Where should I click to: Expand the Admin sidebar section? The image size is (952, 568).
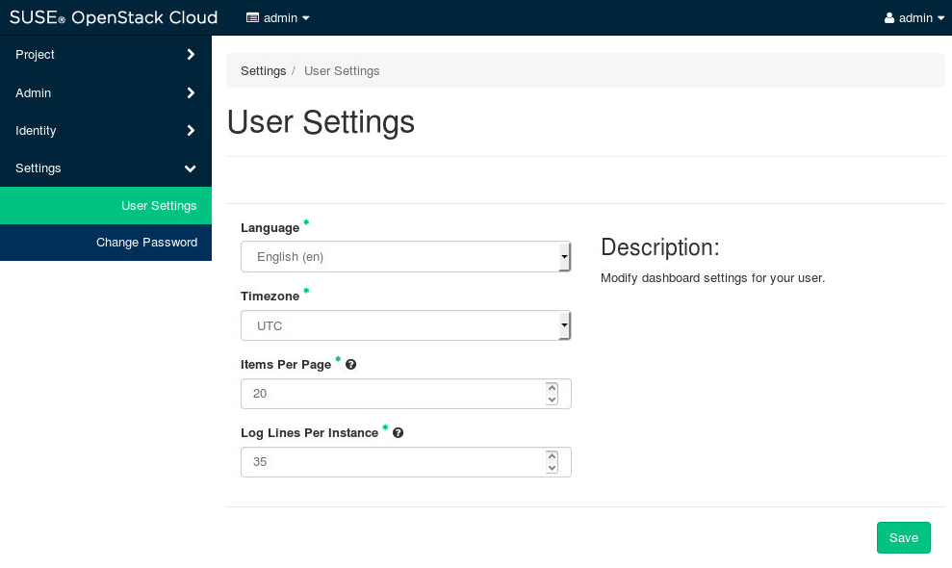click(x=105, y=93)
